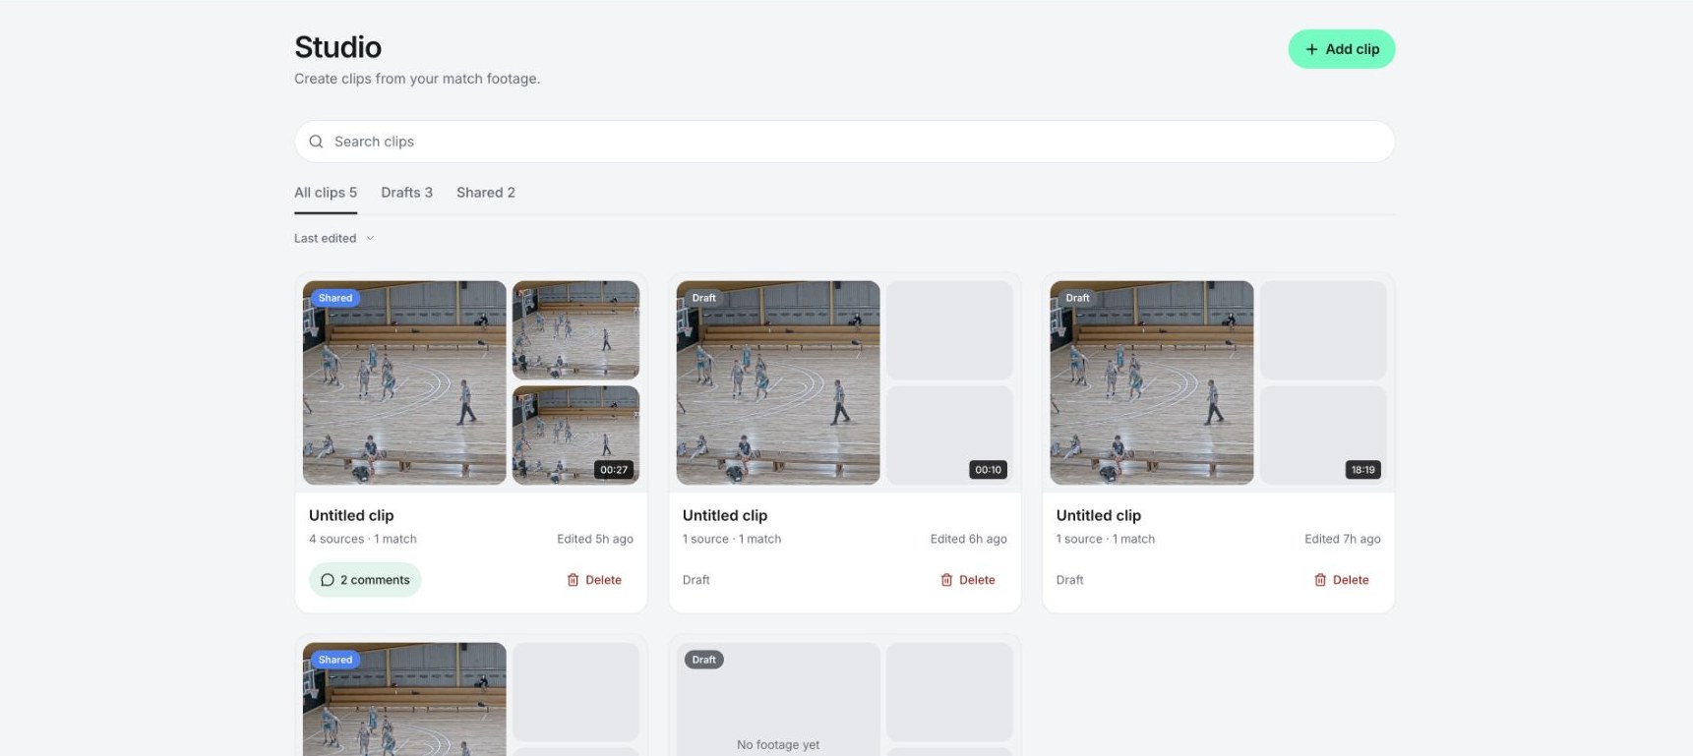1693x756 pixels.
Task: Click the 4 sources · 1 match text
Action: point(363,539)
